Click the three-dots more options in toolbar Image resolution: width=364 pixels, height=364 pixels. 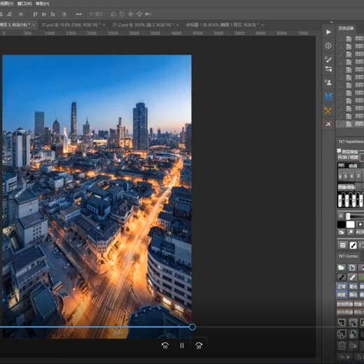click(x=79, y=14)
